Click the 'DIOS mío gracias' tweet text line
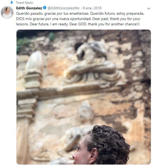This screenshot has height=168, width=153. [x=78, y=19]
